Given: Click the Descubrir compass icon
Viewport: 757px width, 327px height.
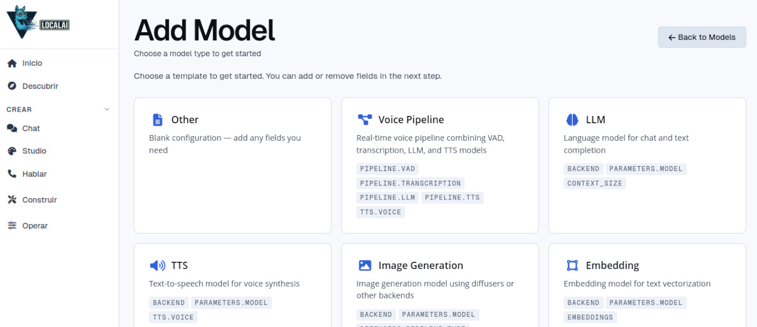Looking at the screenshot, I should coord(11,86).
